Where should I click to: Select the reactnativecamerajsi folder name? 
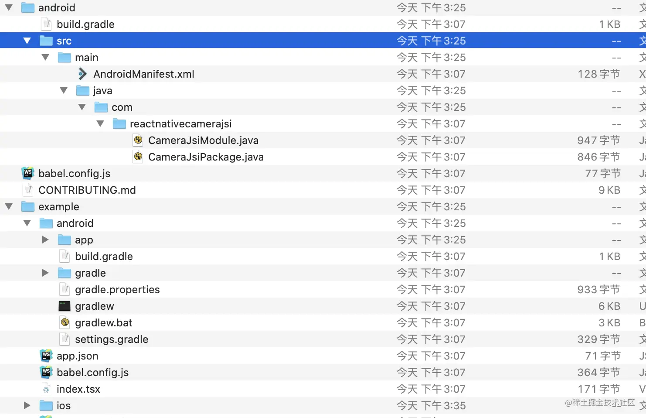[181, 123]
